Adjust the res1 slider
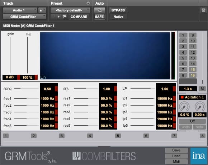This screenshot has width=208, height=165. click(86, 98)
